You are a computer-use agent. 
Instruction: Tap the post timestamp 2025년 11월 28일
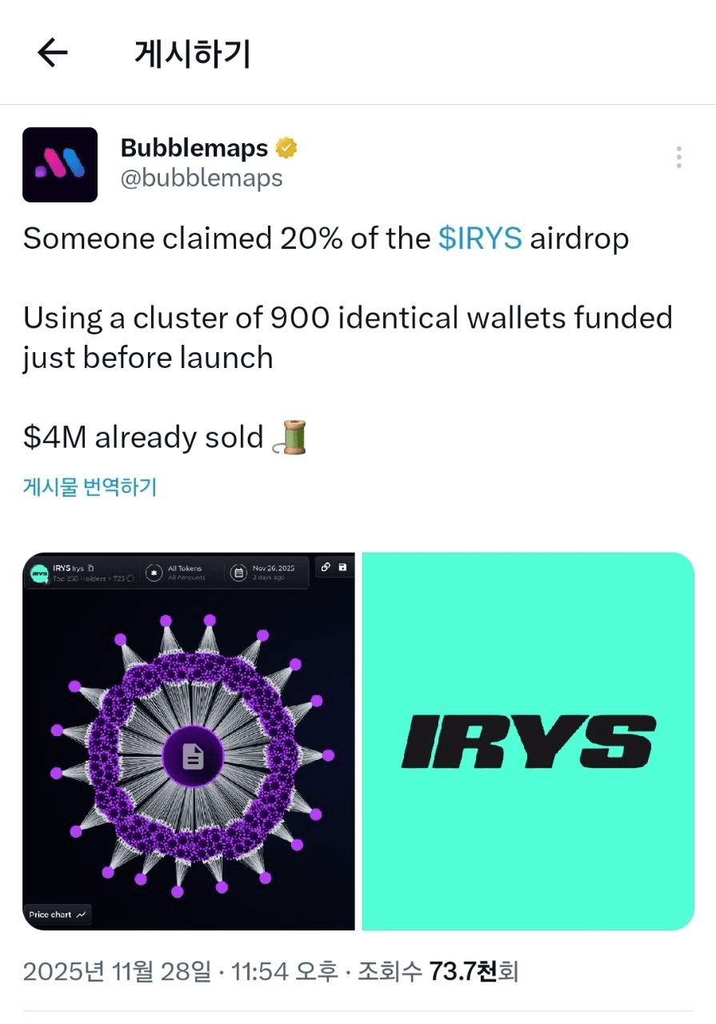(119, 972)
